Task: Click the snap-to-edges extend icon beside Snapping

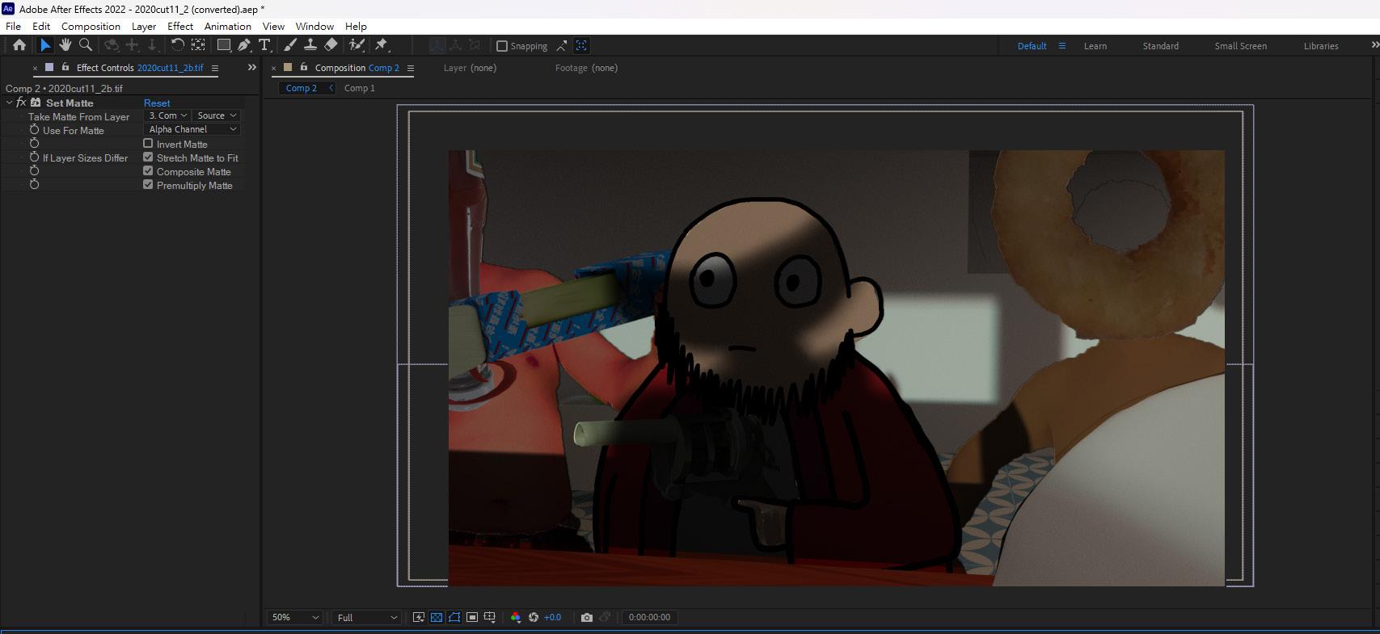Action: click(x=561, y=46)
